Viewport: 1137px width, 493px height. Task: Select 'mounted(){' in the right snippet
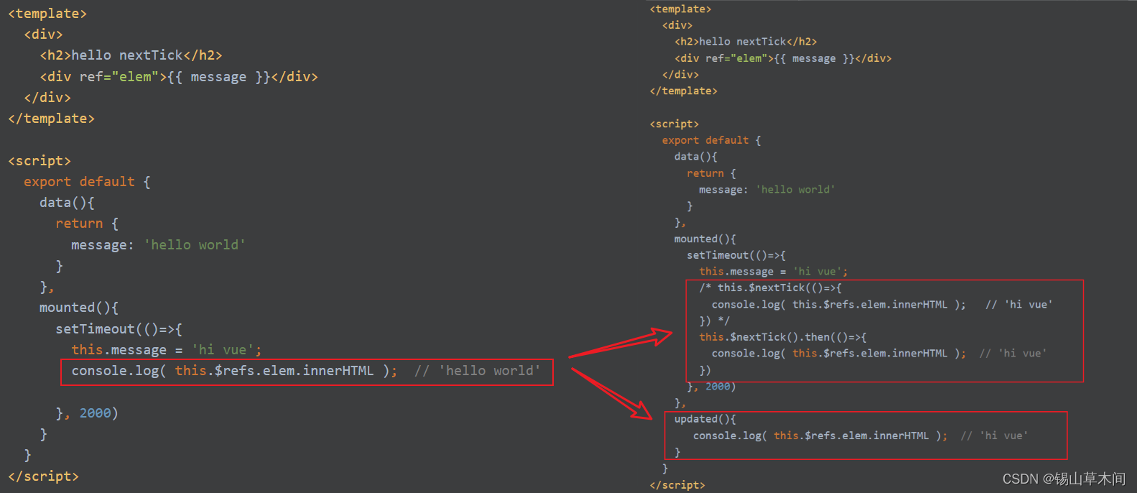coord(705,239)
